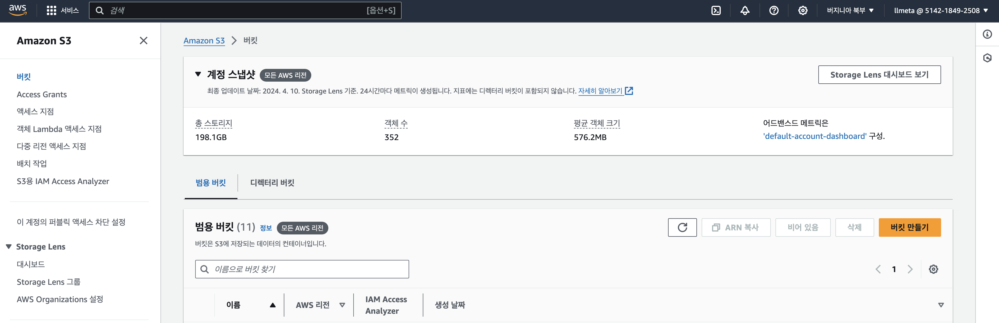This screenshot has width=999, height=323.
Task: Open the default-account-dashboard link
Action: [814, 136]
